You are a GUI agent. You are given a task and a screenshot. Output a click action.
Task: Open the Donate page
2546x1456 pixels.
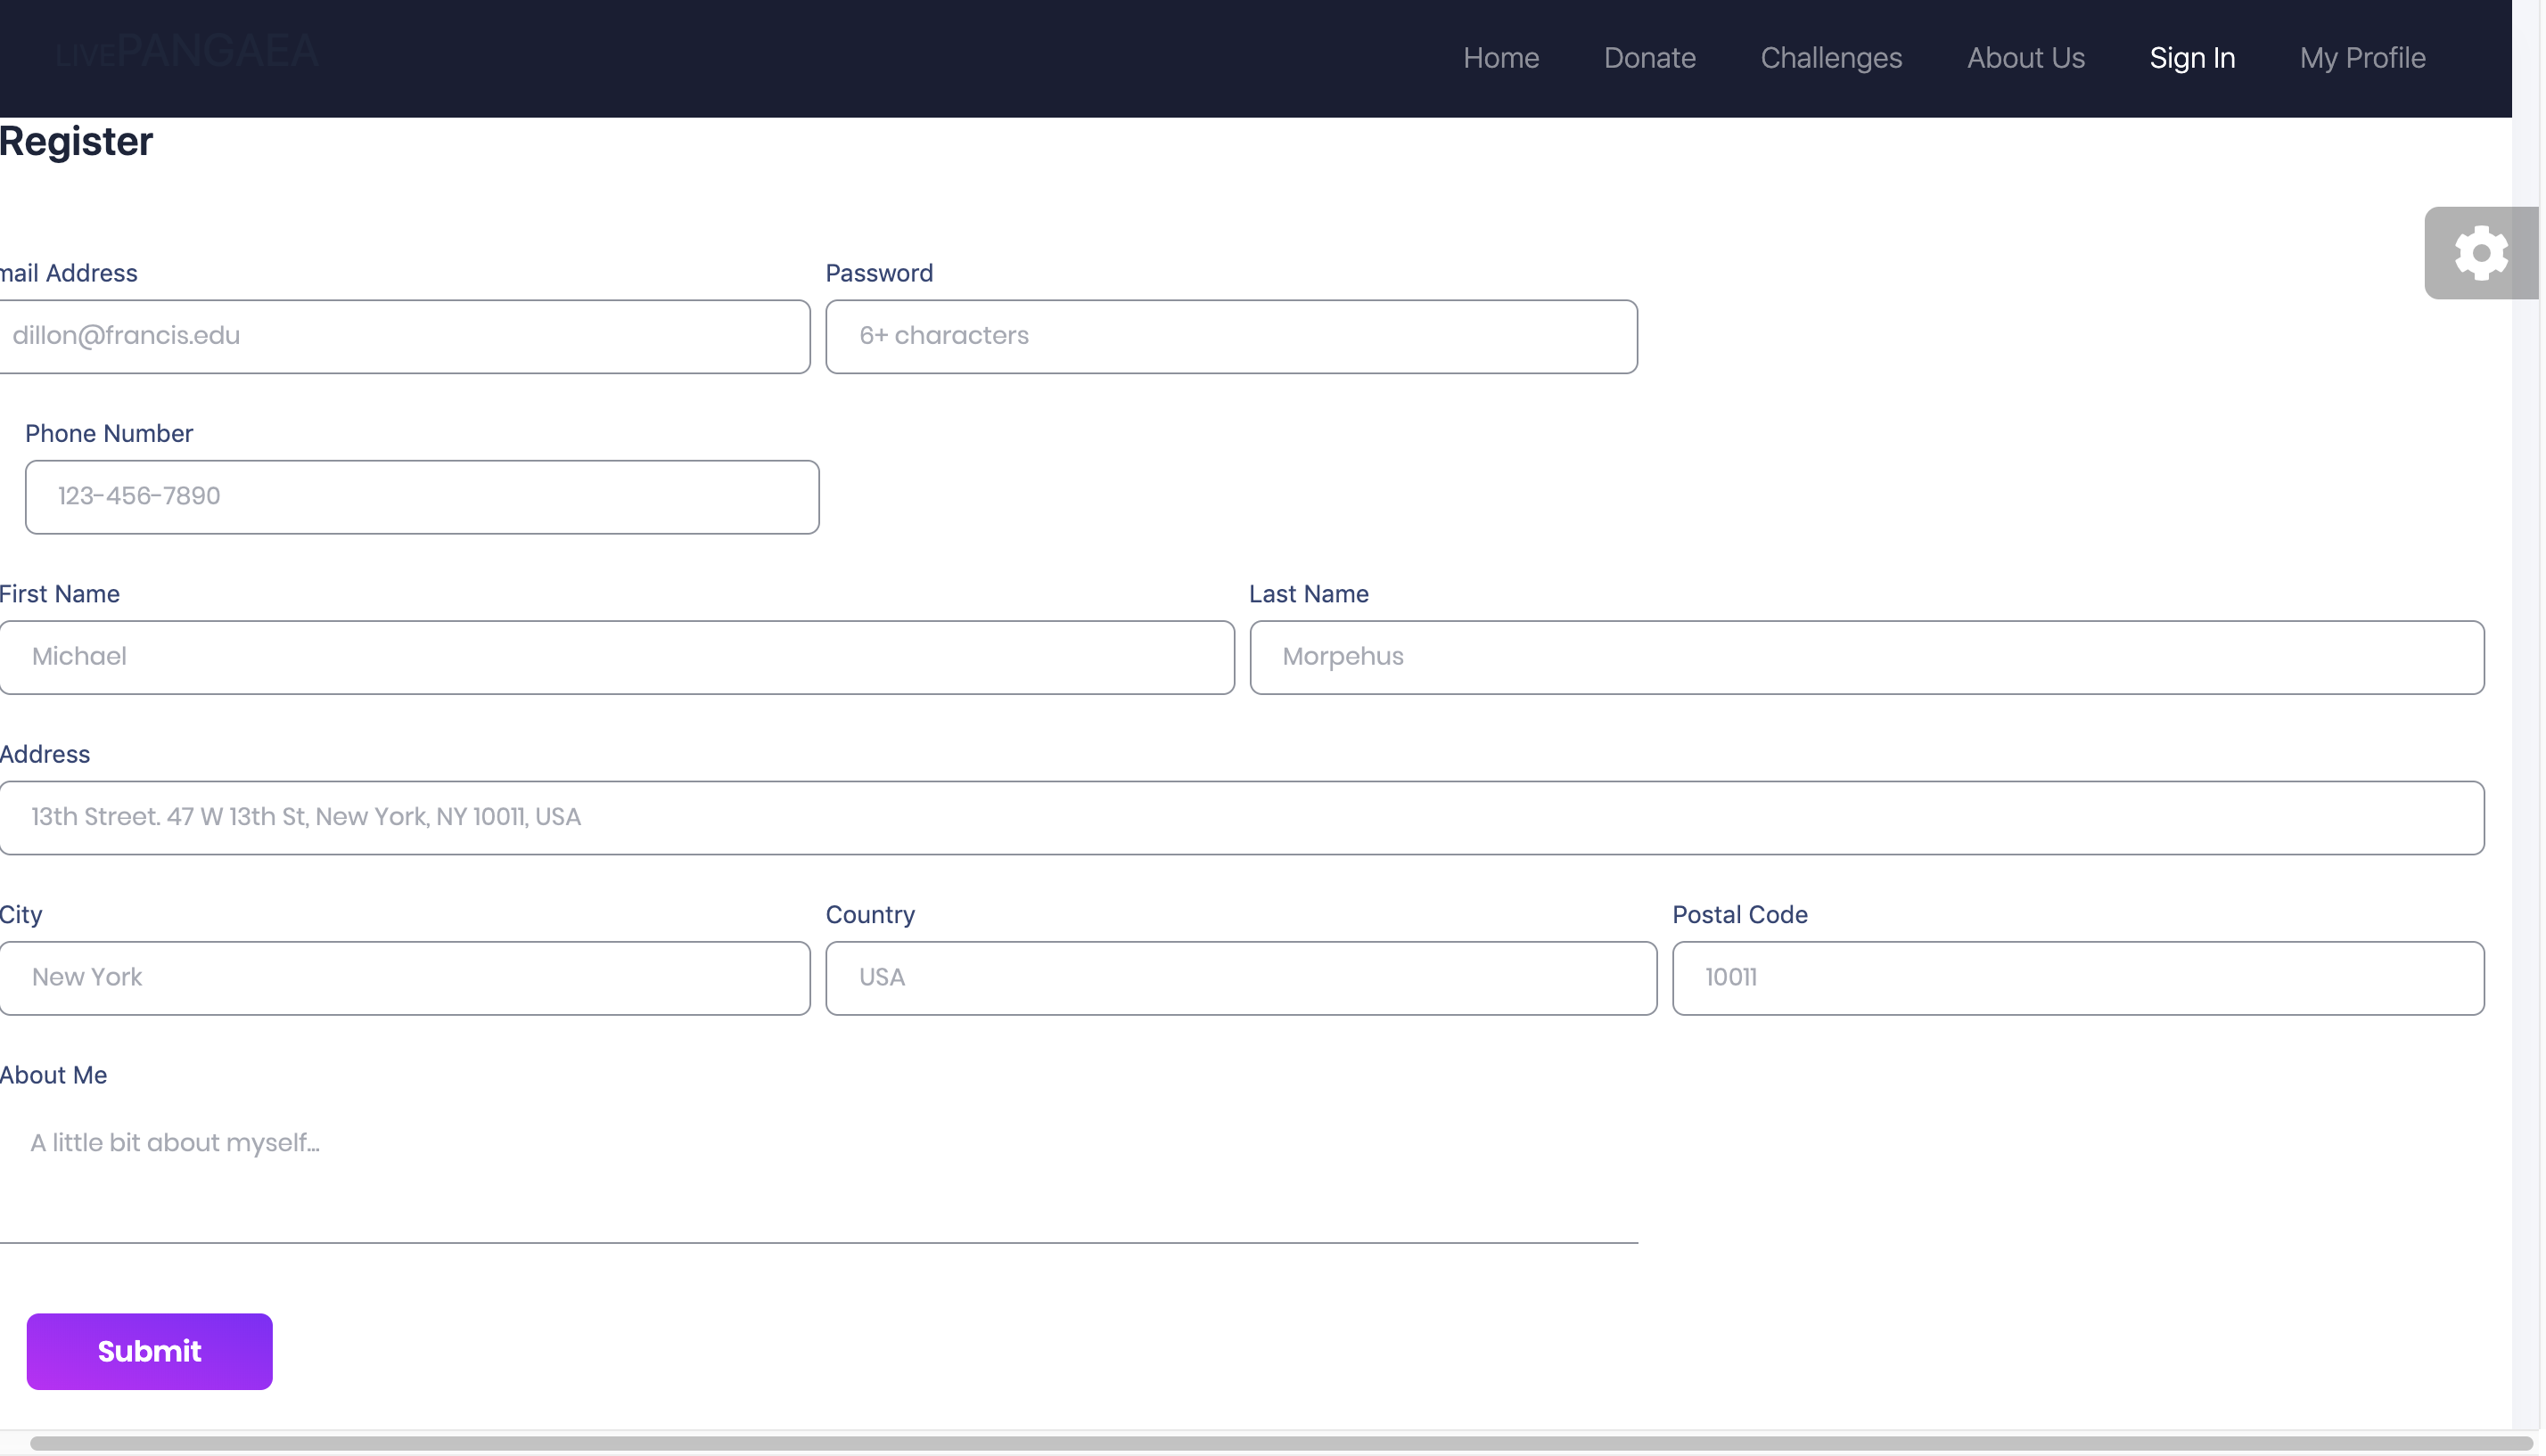click(x=1648, y=58)
